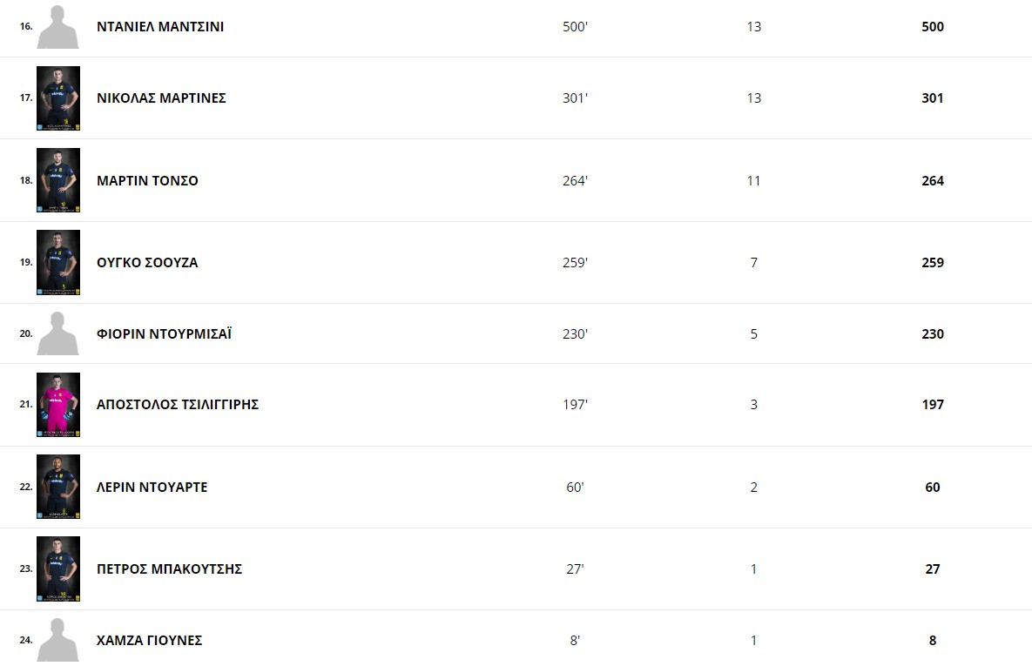Click the 301' minutes value for Μαρτίνες
This screenshot has height=666, width=1032.
click(x=576, y=98)
